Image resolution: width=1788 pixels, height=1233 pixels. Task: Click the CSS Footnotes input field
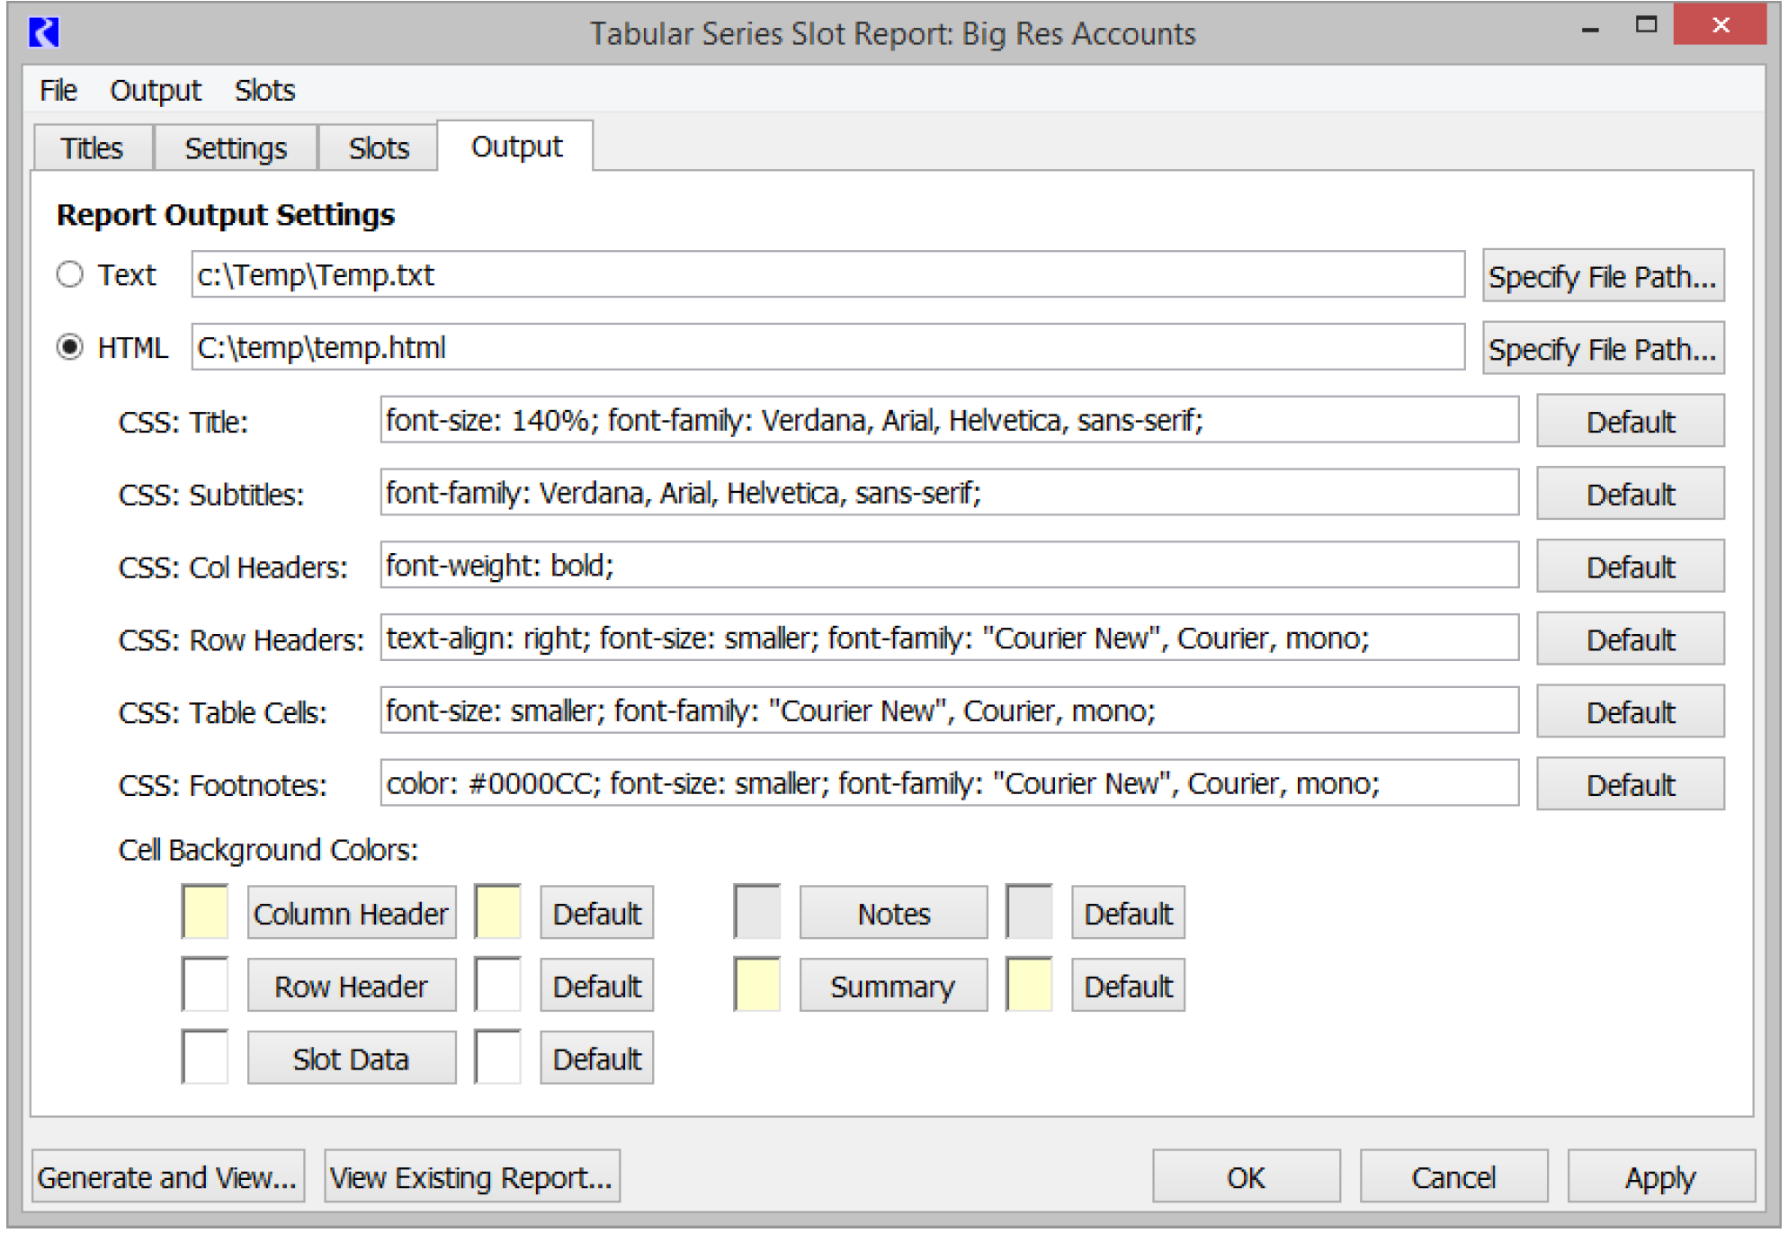pos(949,784)
